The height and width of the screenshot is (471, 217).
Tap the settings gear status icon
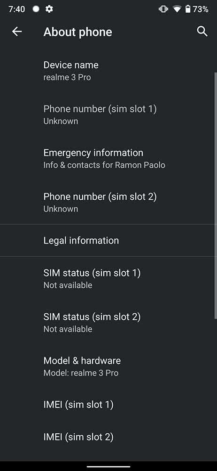point(49,9)
